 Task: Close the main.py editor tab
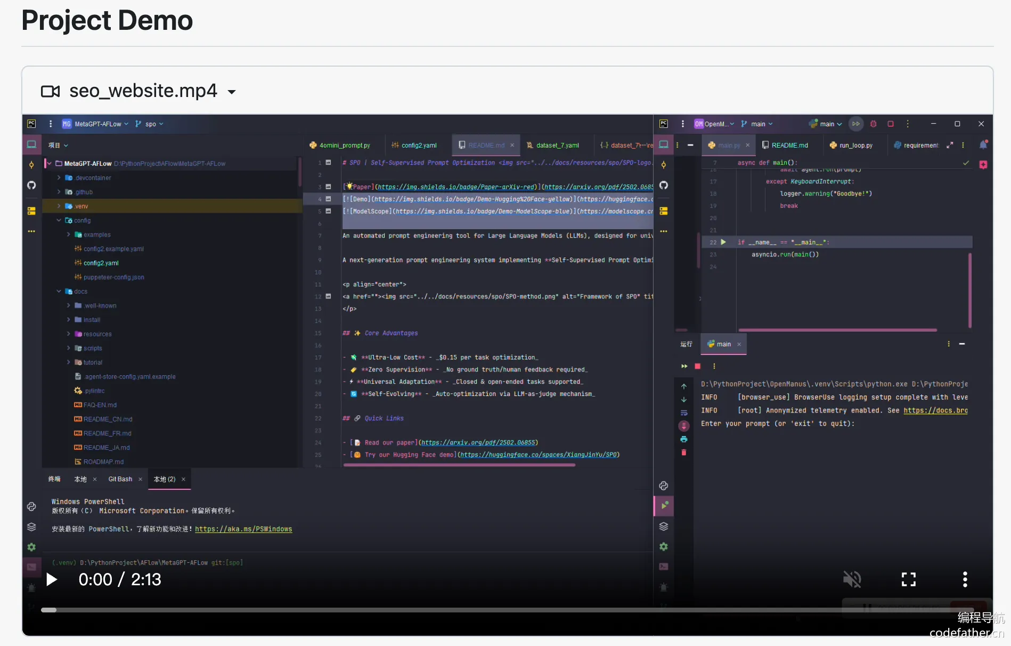pos(747,145)
